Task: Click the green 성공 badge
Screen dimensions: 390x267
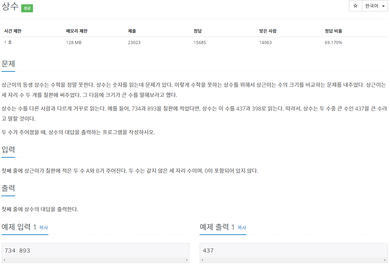Action: coord(27,8)
